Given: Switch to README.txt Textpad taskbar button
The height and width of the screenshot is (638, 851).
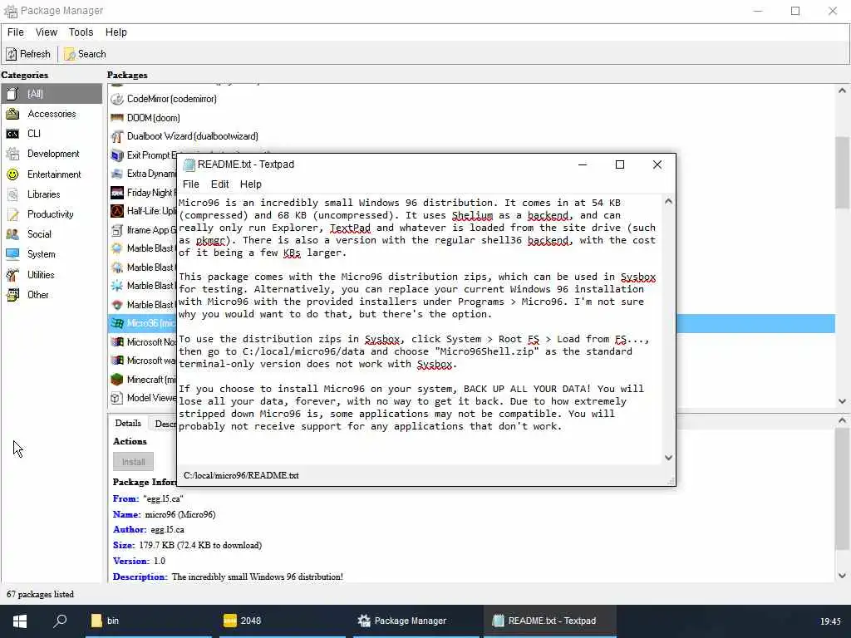Looking at the screenshot, I should pyautogui.click(x=550, y=621).
